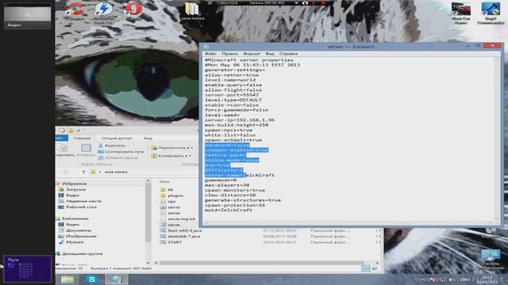This screenshot has height=285, width=508.
Task: Select the start(x64) 7 java batch file
Action: coord(183,236)
